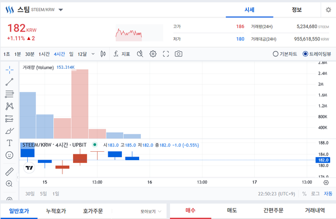Select the forecast and measurement tool
The width and height of the screenshot is (336, 219).
pos(9,119)
